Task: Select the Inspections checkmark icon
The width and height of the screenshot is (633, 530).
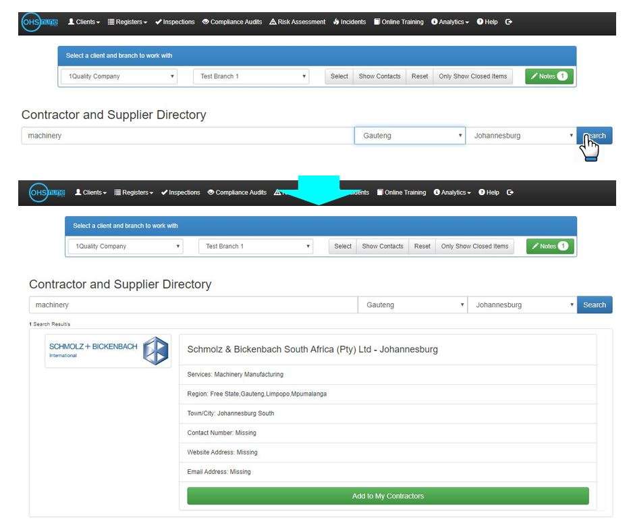Action: [x=159, y=21]
